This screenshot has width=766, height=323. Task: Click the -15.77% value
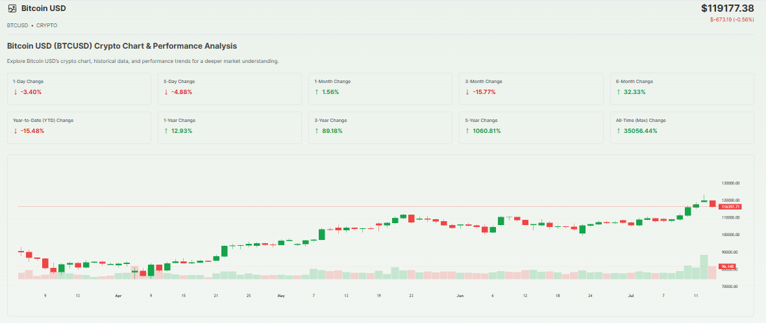click(x=484, y=91)
